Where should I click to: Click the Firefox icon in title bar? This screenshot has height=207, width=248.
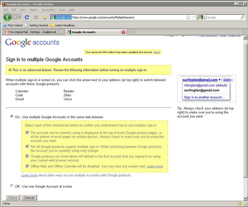tap(4, 4)
